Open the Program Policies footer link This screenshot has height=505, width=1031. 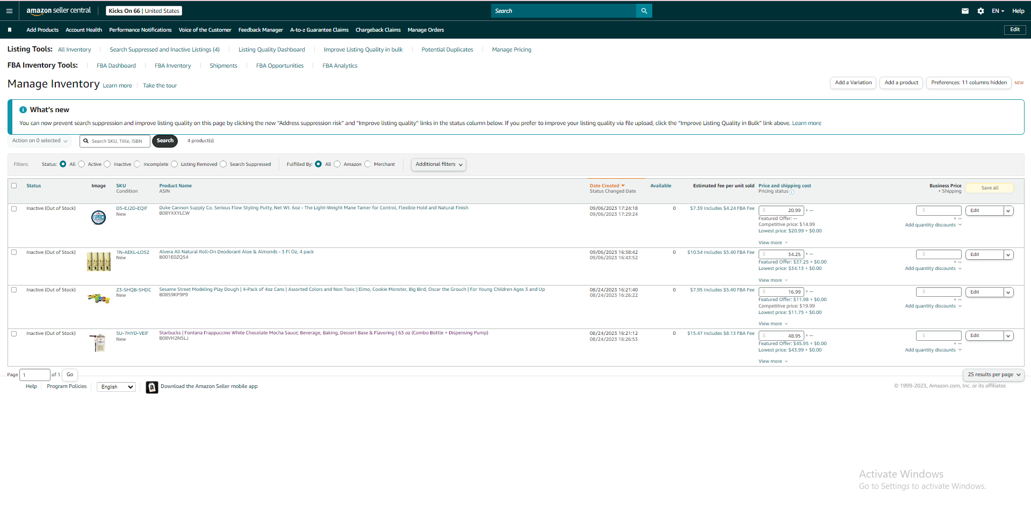pos(67,386)
